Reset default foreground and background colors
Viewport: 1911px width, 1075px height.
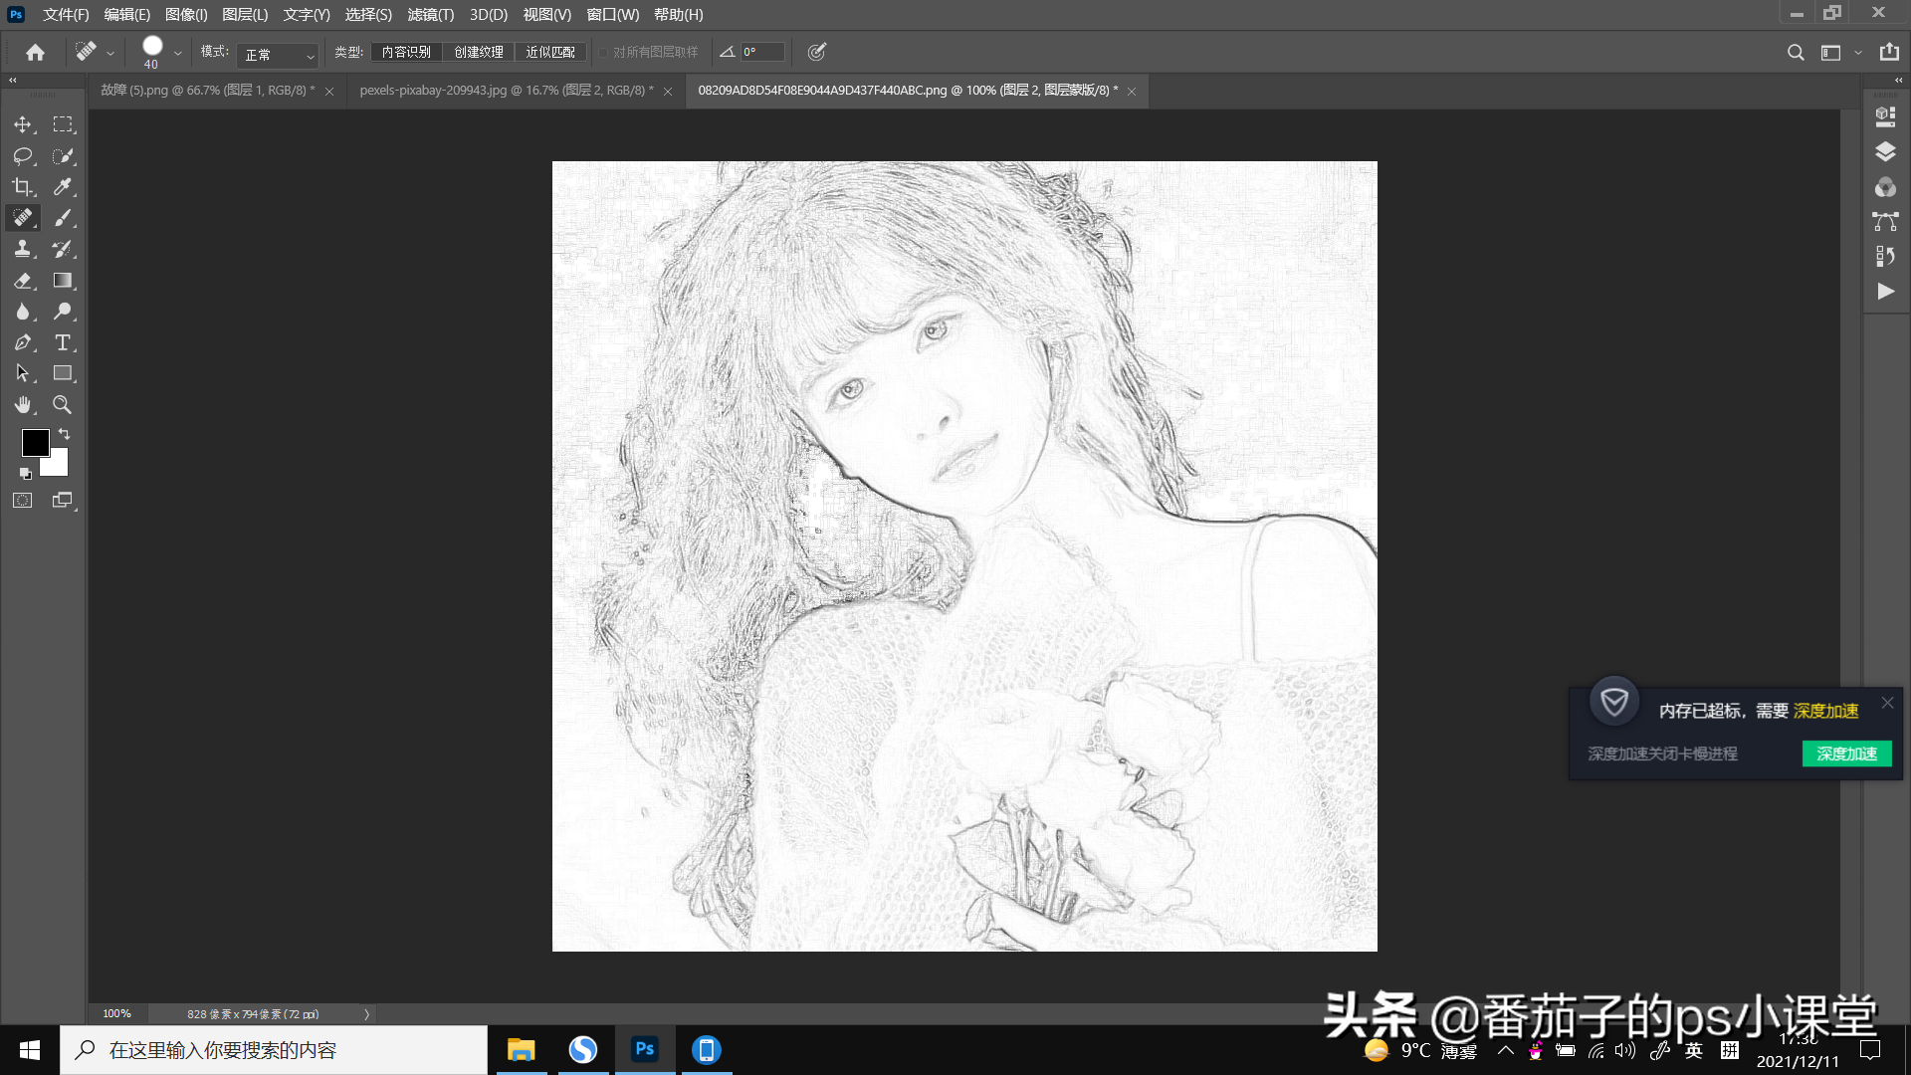[x=26, y=474]
